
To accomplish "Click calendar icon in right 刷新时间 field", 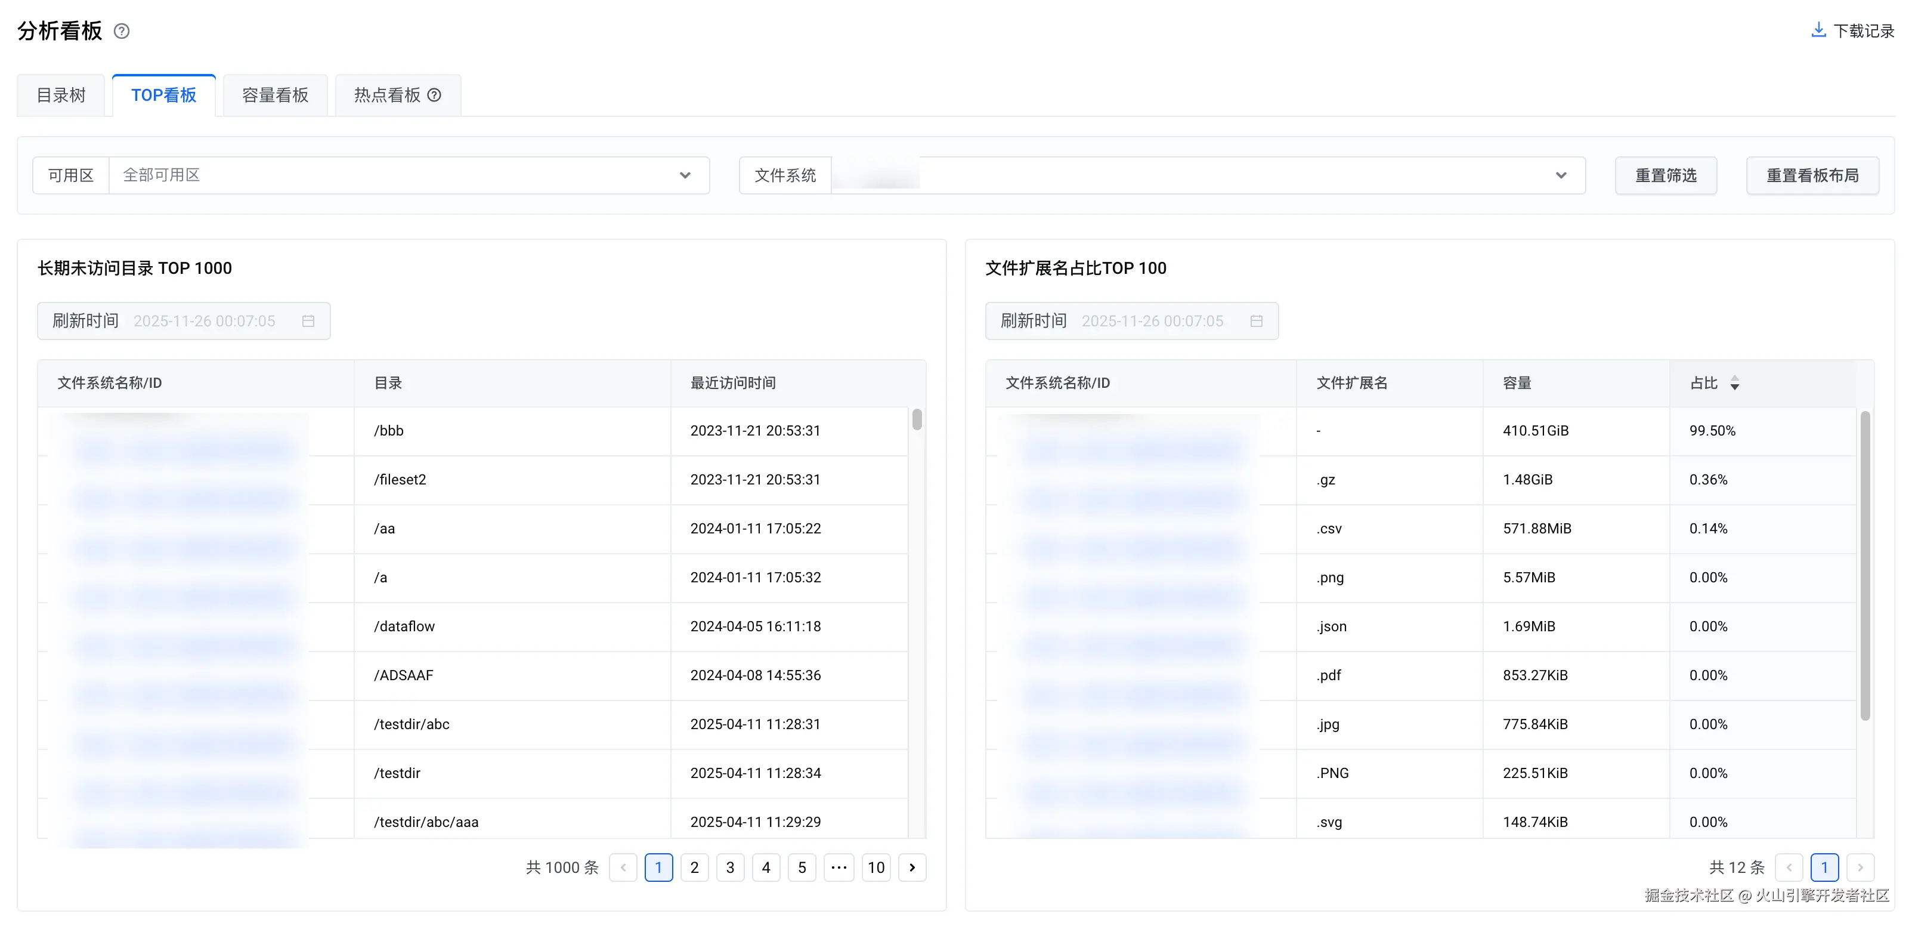I will tap(1256, 321).
